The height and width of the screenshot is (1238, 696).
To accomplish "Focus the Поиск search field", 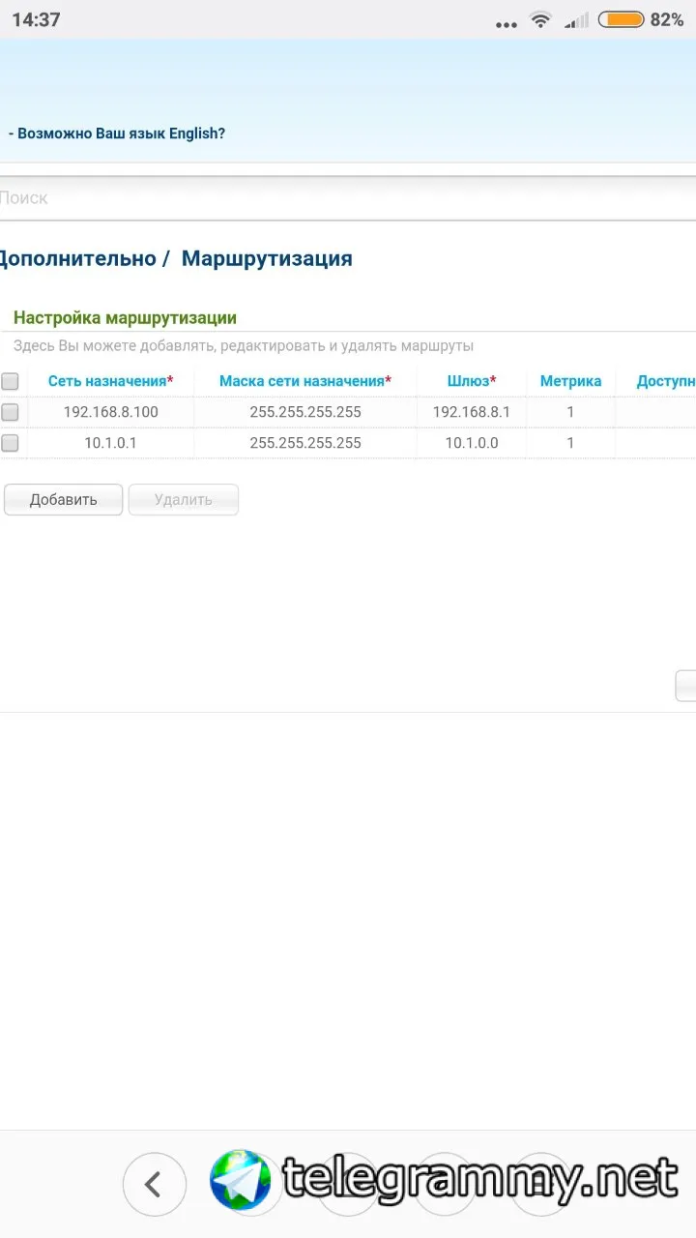I will [x=348, y=198].
